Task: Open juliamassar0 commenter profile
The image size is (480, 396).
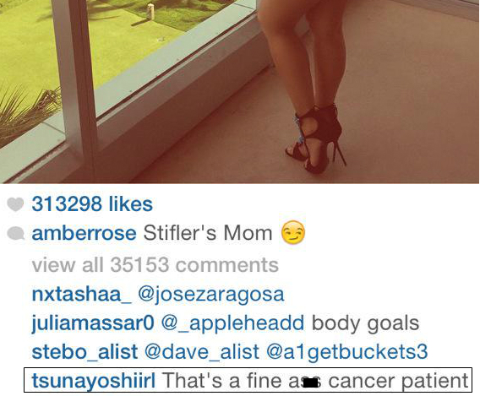Action: (x=93, y=323)
